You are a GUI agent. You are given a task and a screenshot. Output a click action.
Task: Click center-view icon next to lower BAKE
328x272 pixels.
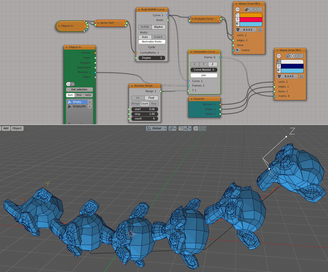click(x=301, y=76)
